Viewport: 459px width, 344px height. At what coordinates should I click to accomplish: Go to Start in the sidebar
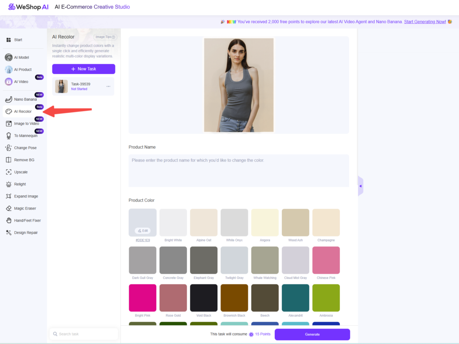(18, 40)
